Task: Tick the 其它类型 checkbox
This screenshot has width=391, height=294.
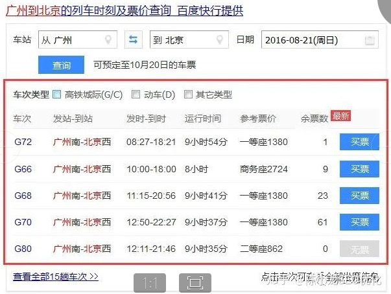Action: [x=189, y=95]
